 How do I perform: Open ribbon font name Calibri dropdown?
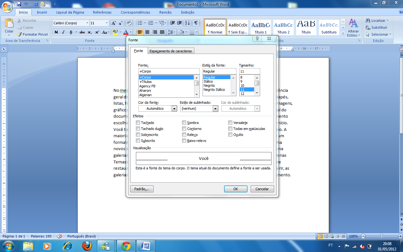tap(87, 23)
